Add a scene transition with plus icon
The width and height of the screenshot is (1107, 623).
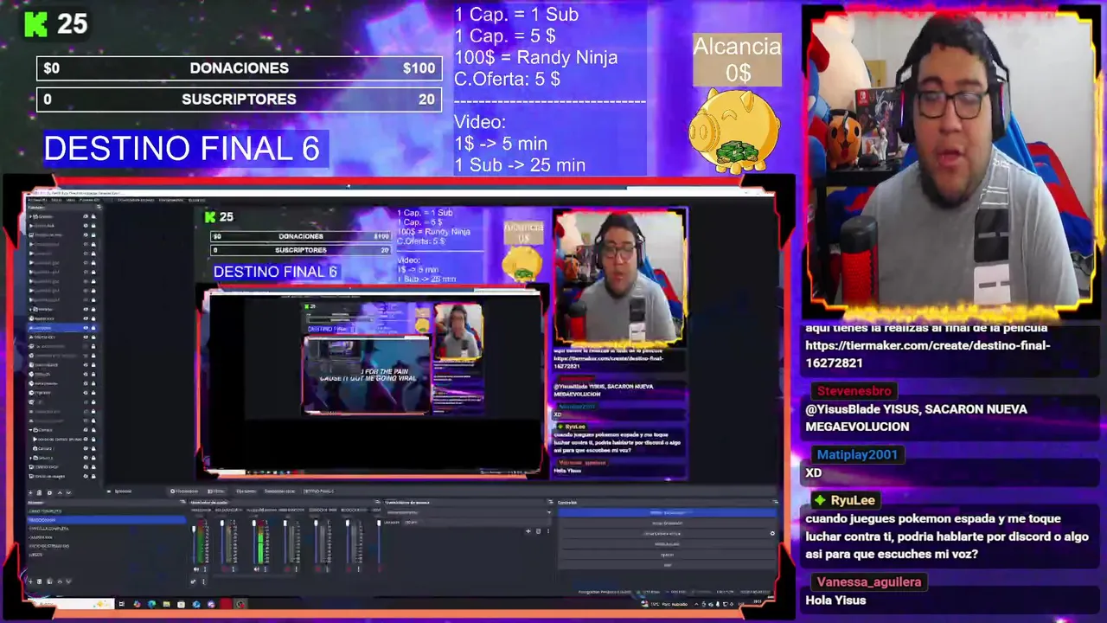pyautogui.click(x=528, y=531)
